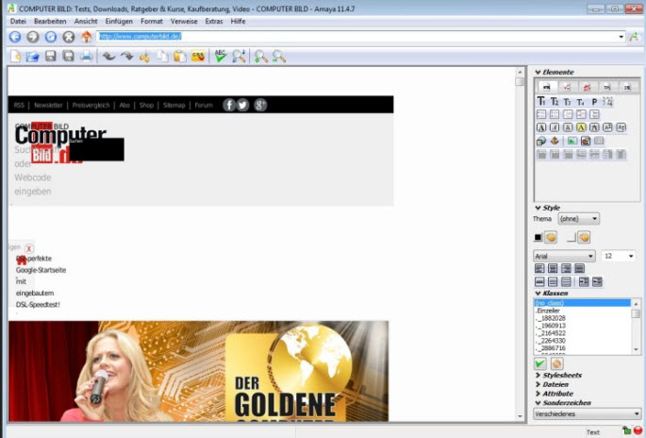Insert a T4 heading element
The image size is (646, 438).
[x=581, y=101]
